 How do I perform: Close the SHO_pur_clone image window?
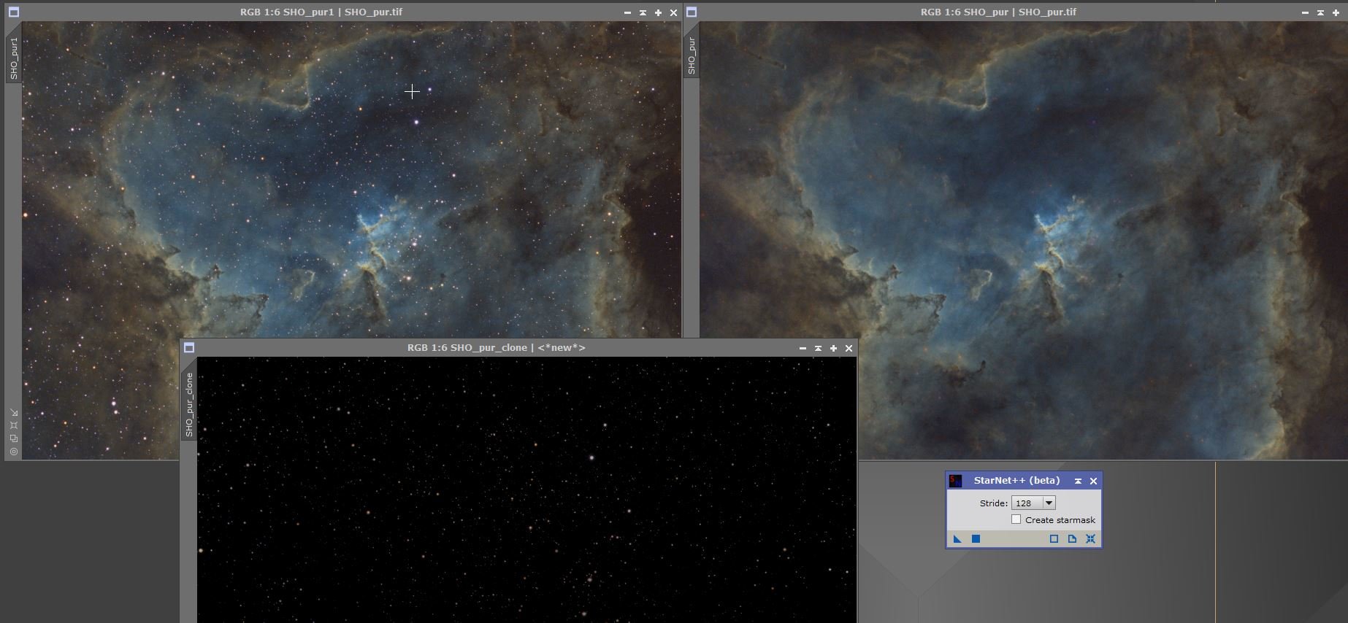849,348
